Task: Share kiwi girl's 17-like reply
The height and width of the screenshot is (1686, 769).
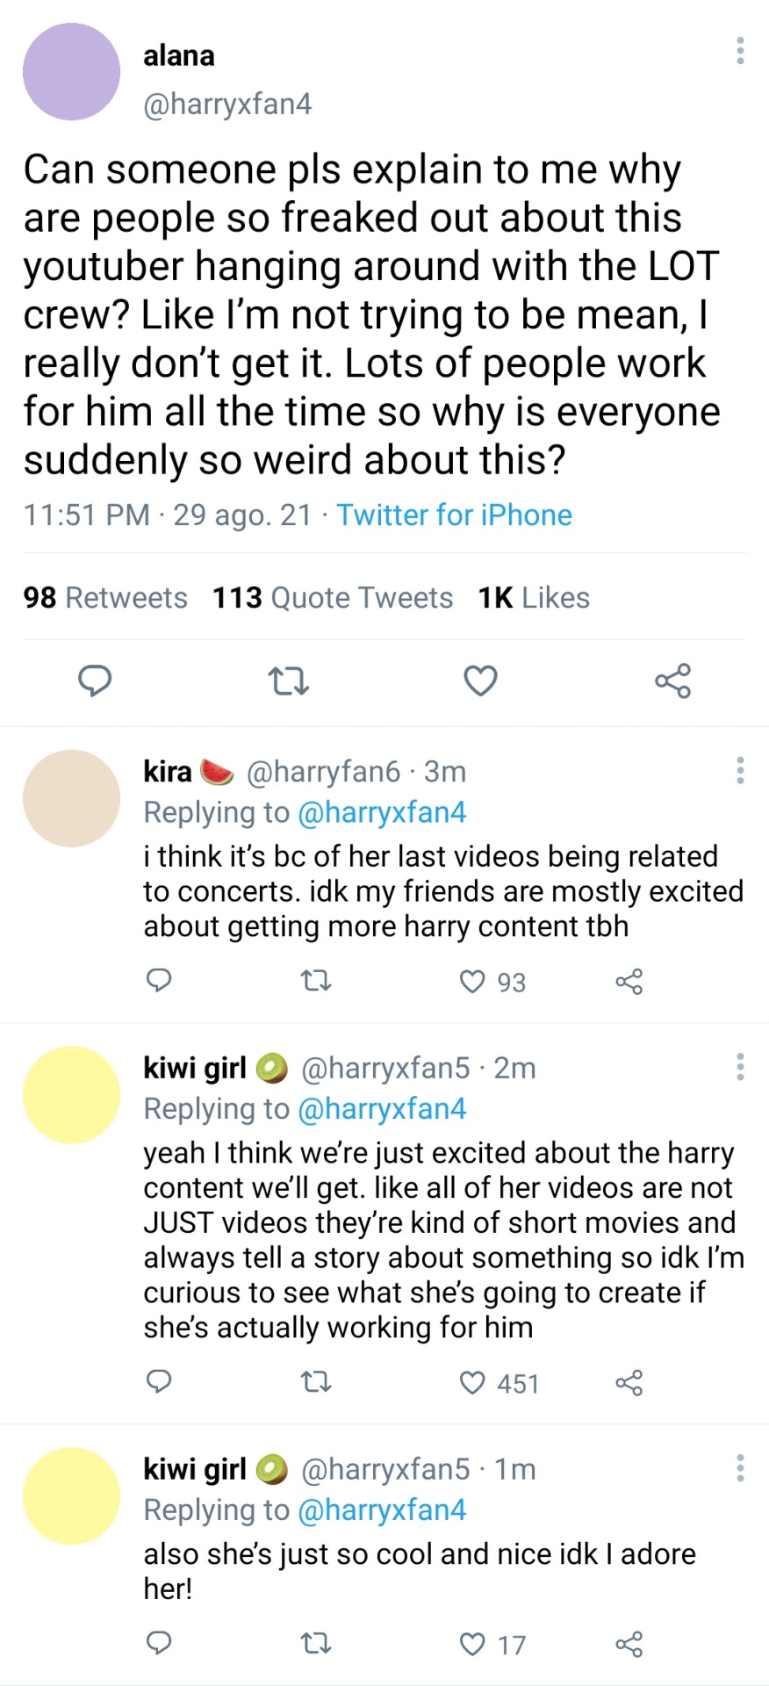Action: [629, 1644]
